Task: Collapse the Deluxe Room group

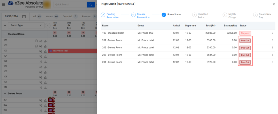Action: coord(5,94)
